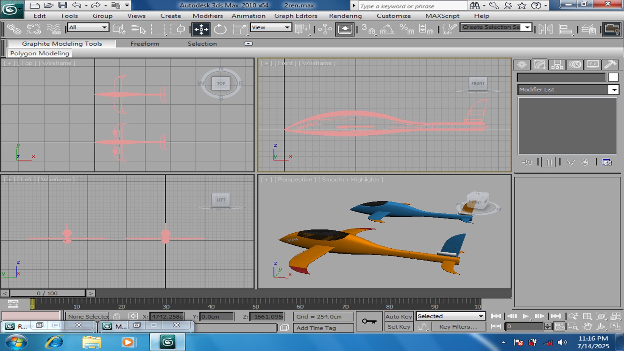Click the Select and Link chain icon
This screenshot has width=624, height=351.
coord(14,29)
